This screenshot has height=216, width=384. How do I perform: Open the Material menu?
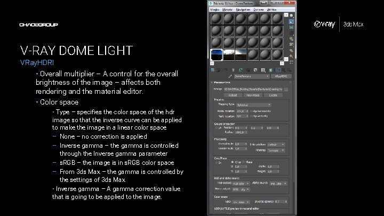pos(227,10)
